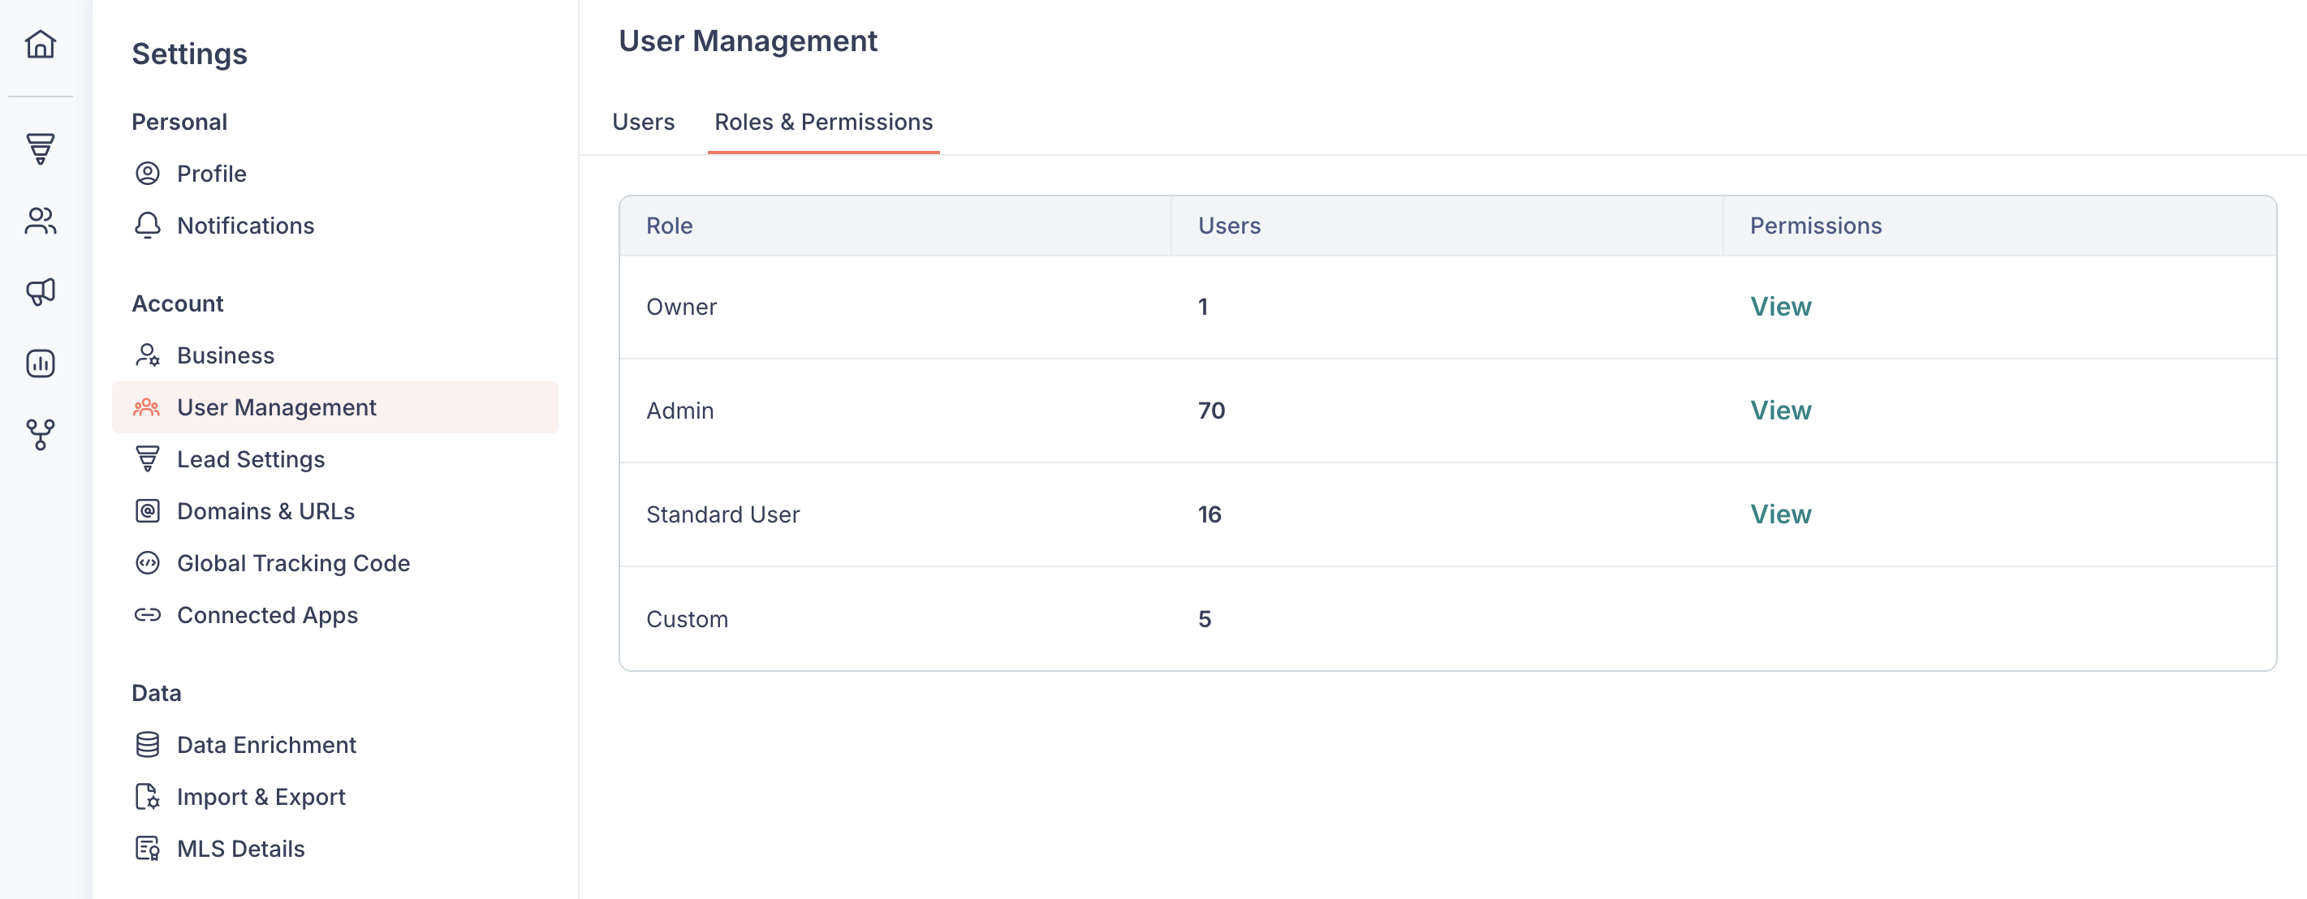The height and width of the screenshot is (899, 2307).
Task: Click the Settings panel heading
Action: pos(189,54)
